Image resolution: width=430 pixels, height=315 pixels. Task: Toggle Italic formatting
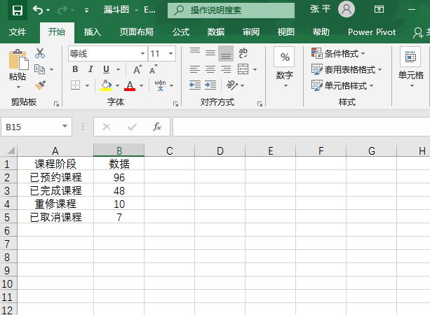pos(90,69)
